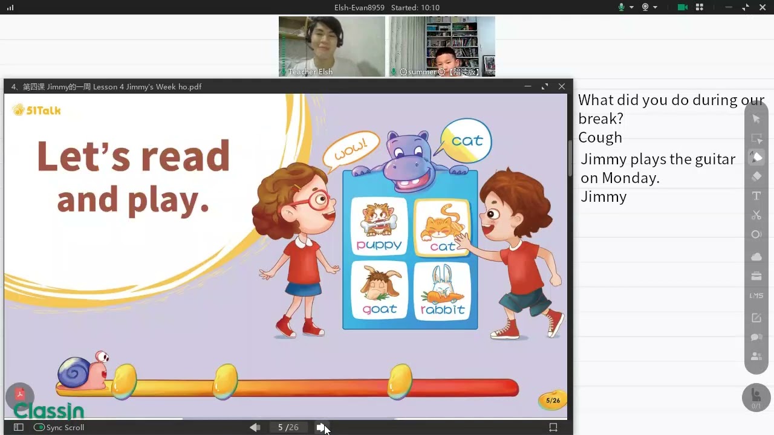The image size is (774, 435).
Task: Select the pointer cursor tool
Action: click(x=756, y=118)
